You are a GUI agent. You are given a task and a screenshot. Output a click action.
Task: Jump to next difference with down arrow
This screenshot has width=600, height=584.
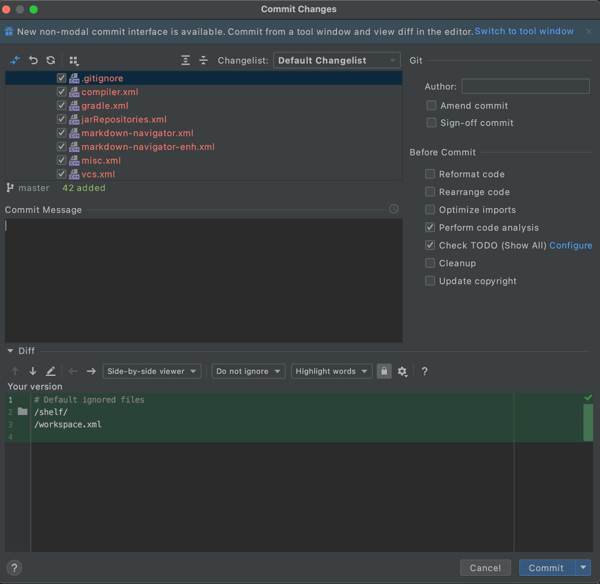[33, 371]
